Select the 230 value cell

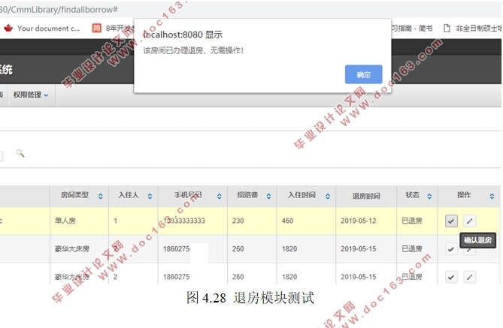252,221
